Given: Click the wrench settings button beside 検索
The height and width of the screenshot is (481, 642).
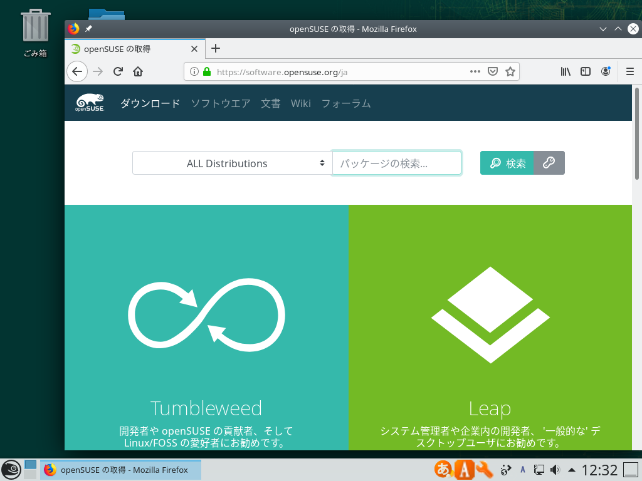Looking at the screenshot, I should (549, 163).
